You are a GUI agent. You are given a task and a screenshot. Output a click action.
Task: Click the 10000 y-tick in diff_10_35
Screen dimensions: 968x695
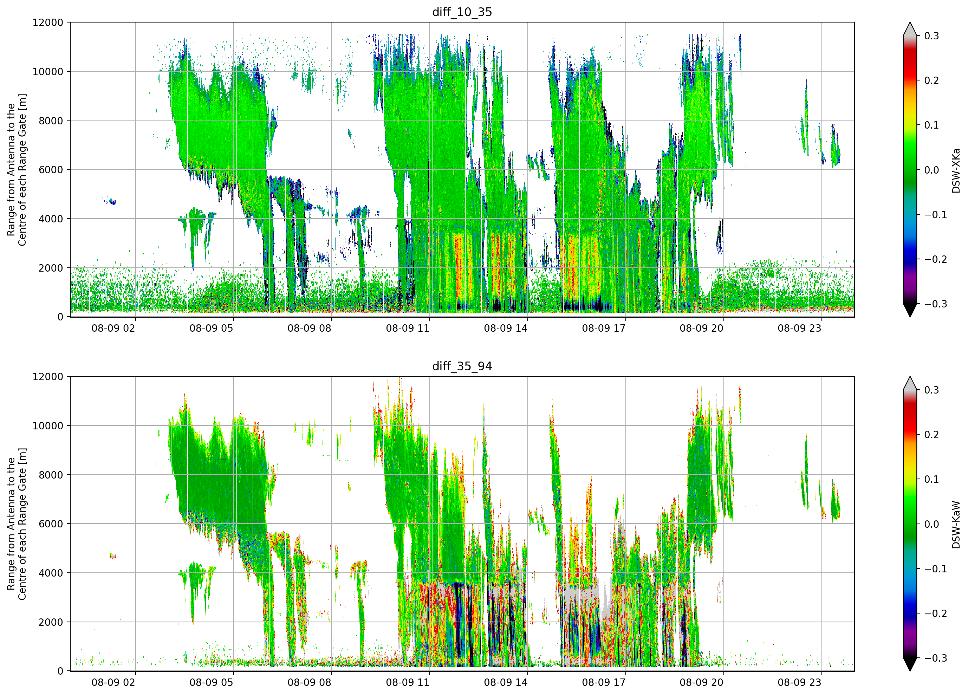click(x=48, y=72)
